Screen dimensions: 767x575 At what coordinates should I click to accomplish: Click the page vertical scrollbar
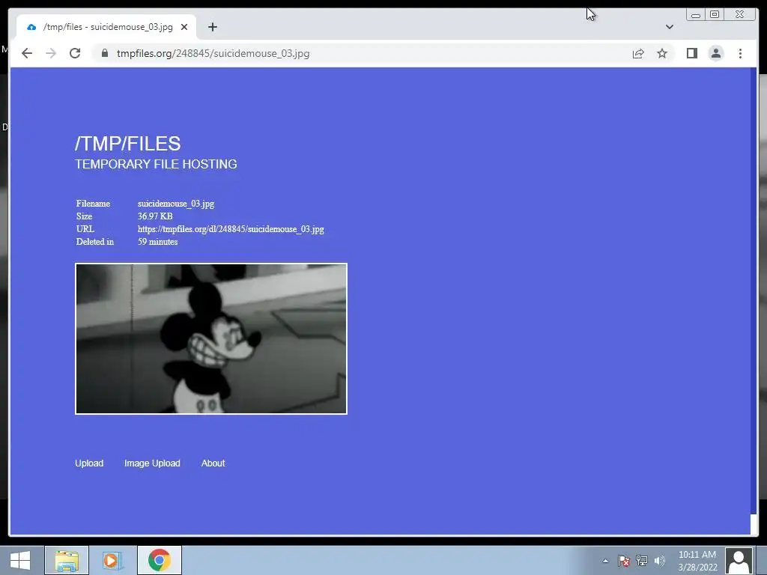click(x=754, y=291)
